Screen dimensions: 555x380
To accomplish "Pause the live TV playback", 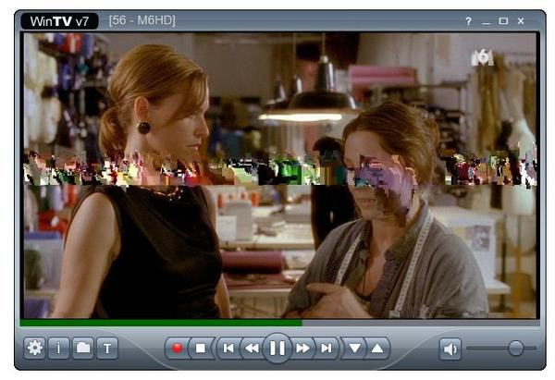I will pyautogui.click(x=277, y=349).
